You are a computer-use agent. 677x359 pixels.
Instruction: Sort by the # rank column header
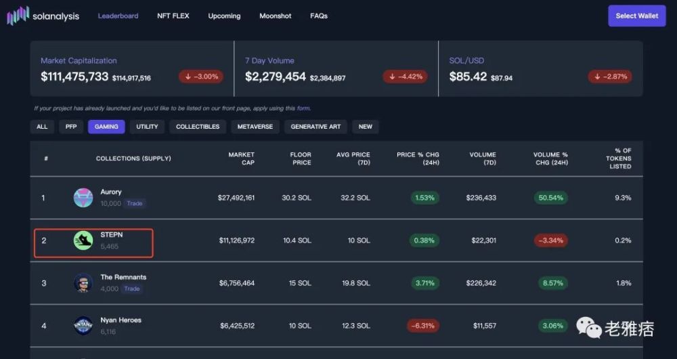pyautogui.click(x=46, y=159)
